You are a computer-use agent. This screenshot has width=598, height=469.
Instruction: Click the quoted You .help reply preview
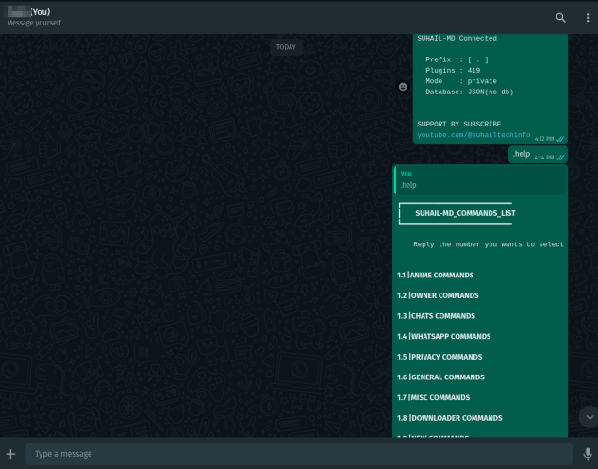[x=480, y=180]
